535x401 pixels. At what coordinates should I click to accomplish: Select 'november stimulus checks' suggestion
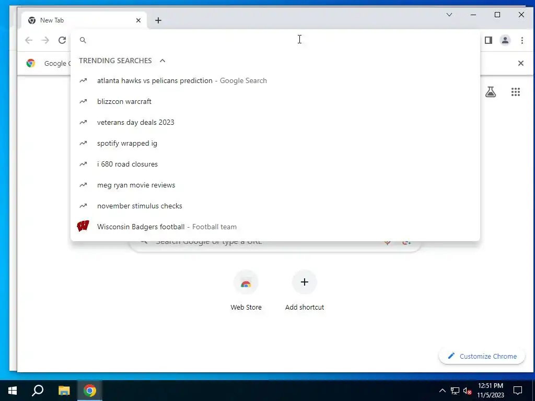click(275, 206)
